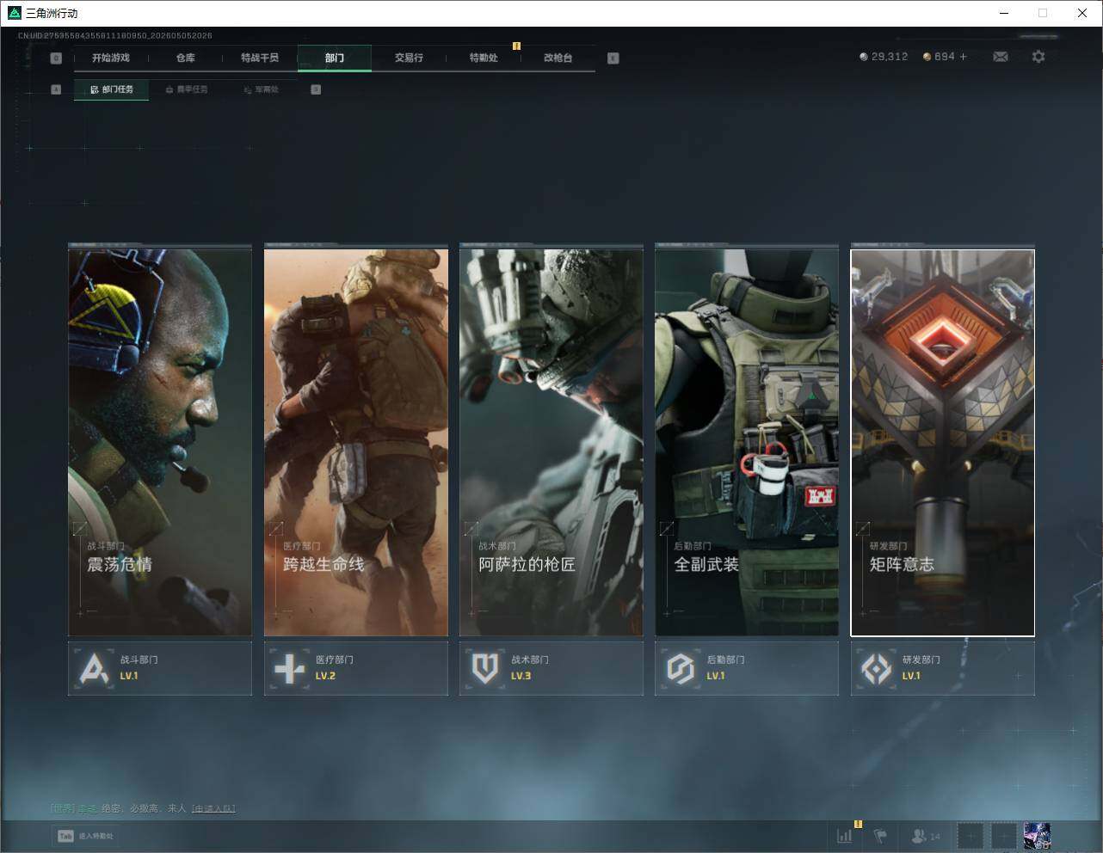Viewport: 1103px width, 853px height.
Task: Click the Tab 进入特勤处 button
Action: tap(85, 836)
